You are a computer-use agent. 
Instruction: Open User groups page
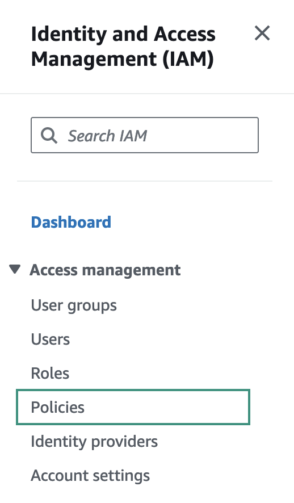(x=74, y=305)
